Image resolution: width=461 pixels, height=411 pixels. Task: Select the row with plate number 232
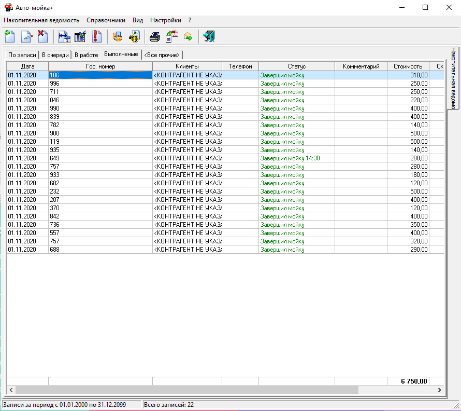[225, 191]
